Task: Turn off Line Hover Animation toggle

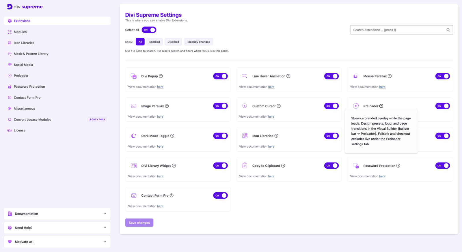Action: tap(331, 76)
